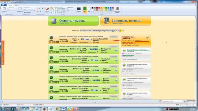
Task: Switch to the Вид ribbon tab
Action: tap(16, 5)
